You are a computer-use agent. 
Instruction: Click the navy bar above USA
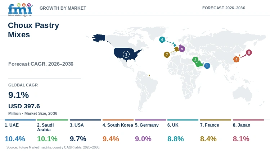[85, 120]
